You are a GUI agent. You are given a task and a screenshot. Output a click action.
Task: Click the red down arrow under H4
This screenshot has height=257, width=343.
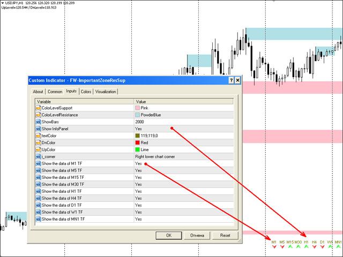tap(315, 247)
